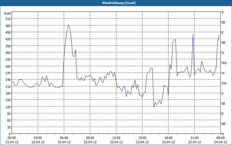Click the S compass label level with 180
This screenshot has height=145, width=232.
pyautogui.click(x=222, y=93)
